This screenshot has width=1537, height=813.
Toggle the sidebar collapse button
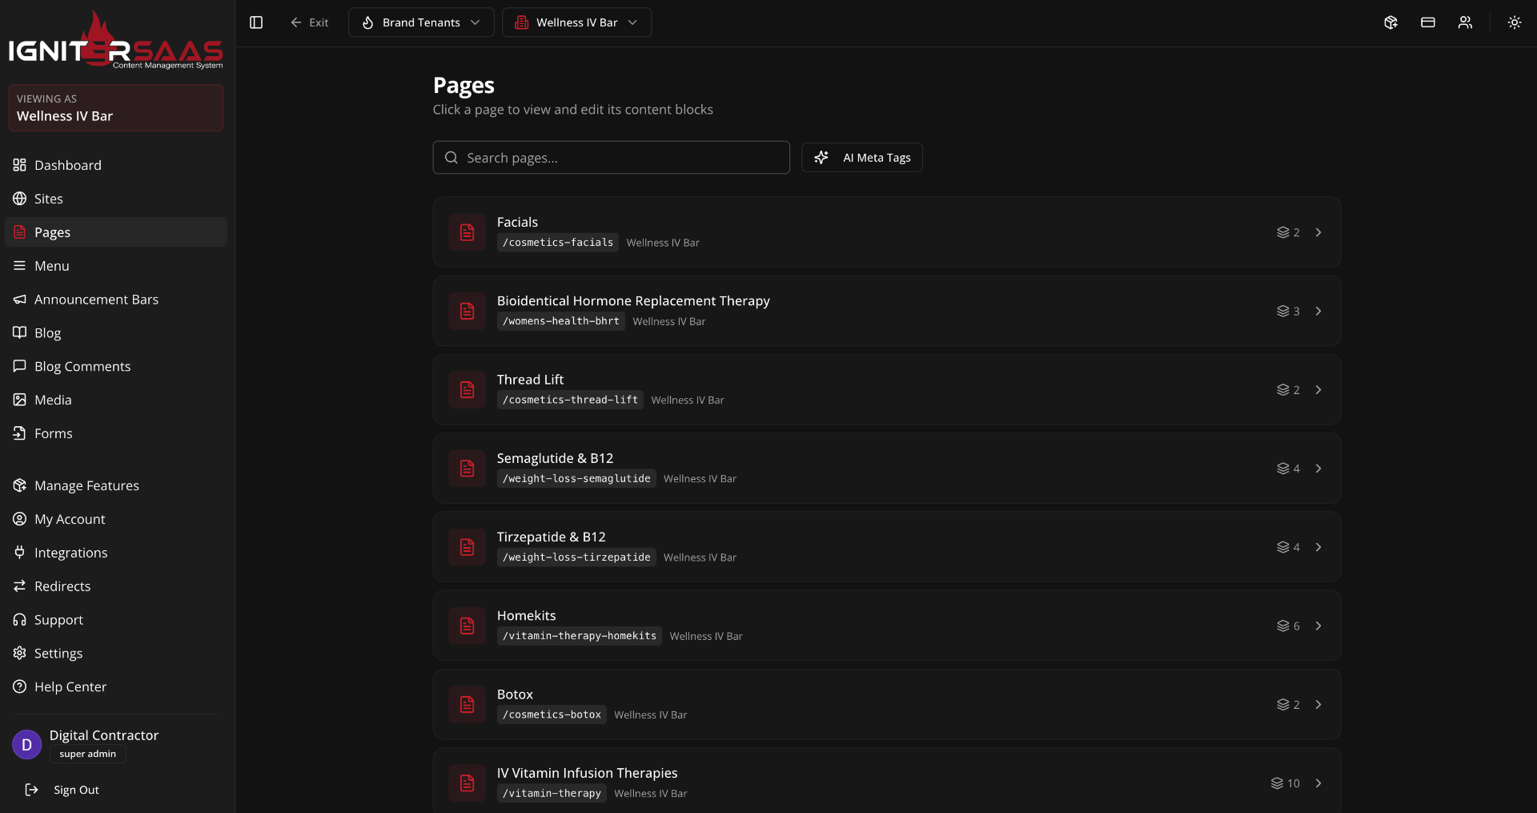tap(255, 22)
